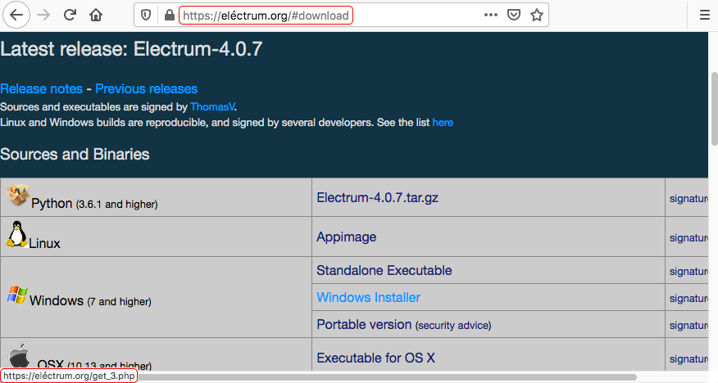The height and width of the screenshot is (383, 718).
Task: Open the 'here' developer list link
Action: [x=443, y=123]
